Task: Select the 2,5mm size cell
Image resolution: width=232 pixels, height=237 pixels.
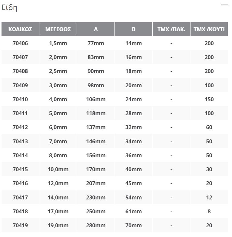Action: (58, 71)
